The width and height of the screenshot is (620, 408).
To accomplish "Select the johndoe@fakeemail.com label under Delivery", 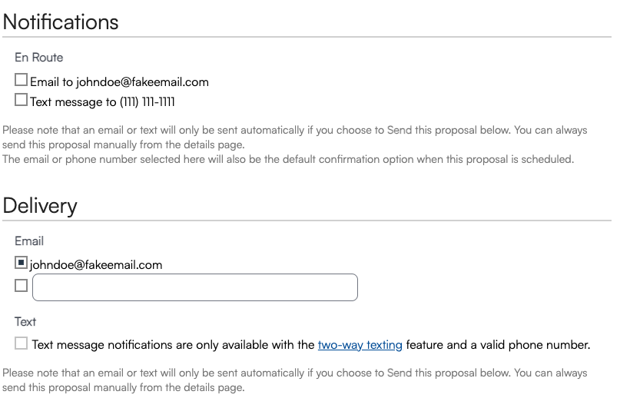I will (x=96, y=265).
